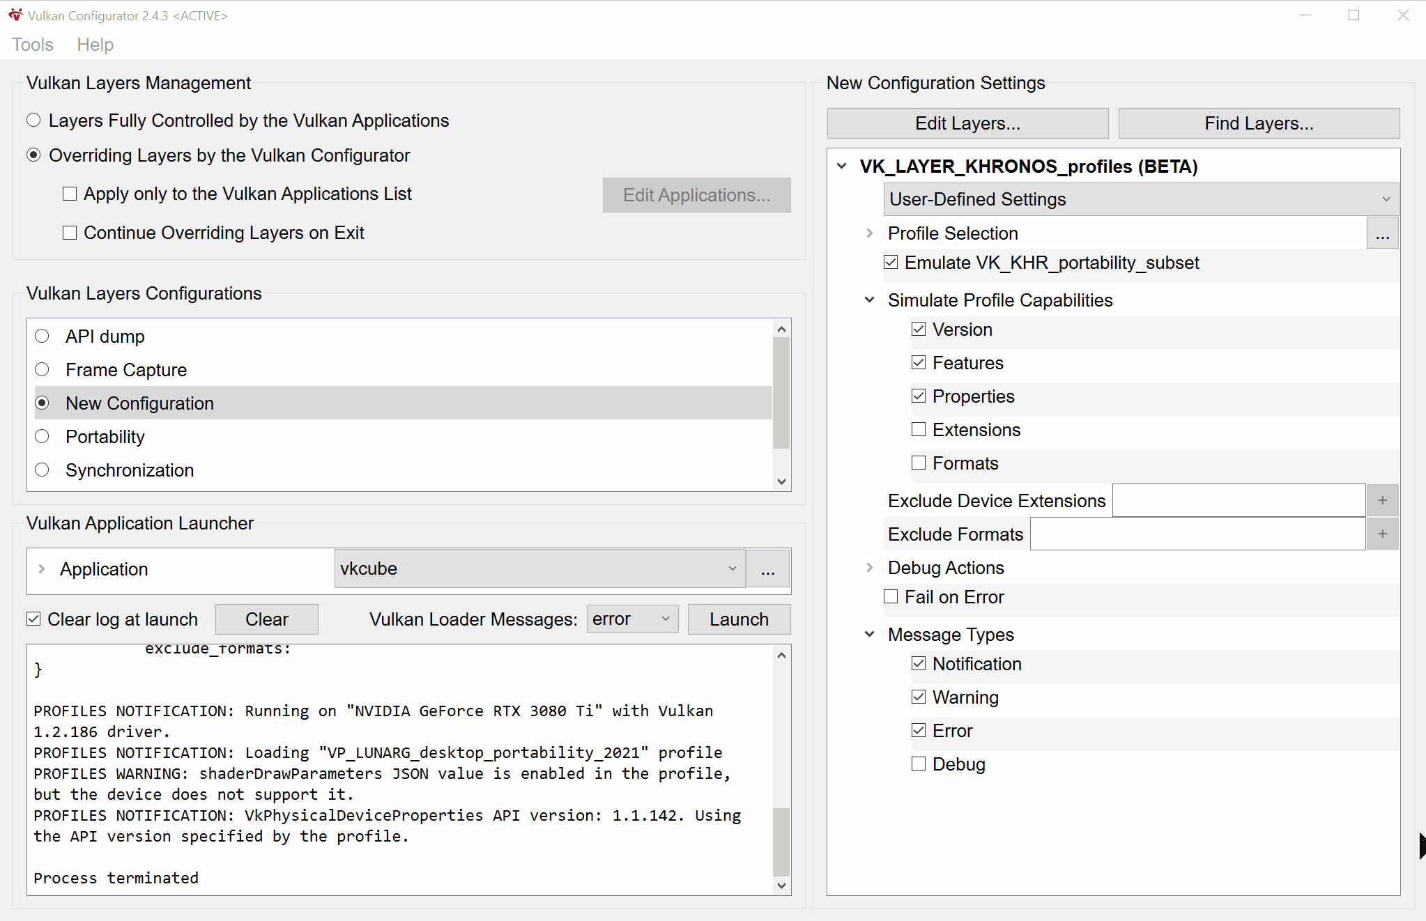Check Fail on Error

click(x=890, y=596)
